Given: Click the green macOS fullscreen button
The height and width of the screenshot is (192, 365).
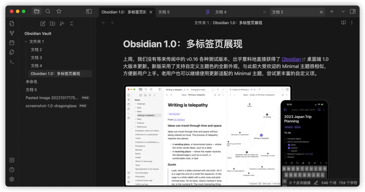Looking at the screenshot, I should 23,11.
